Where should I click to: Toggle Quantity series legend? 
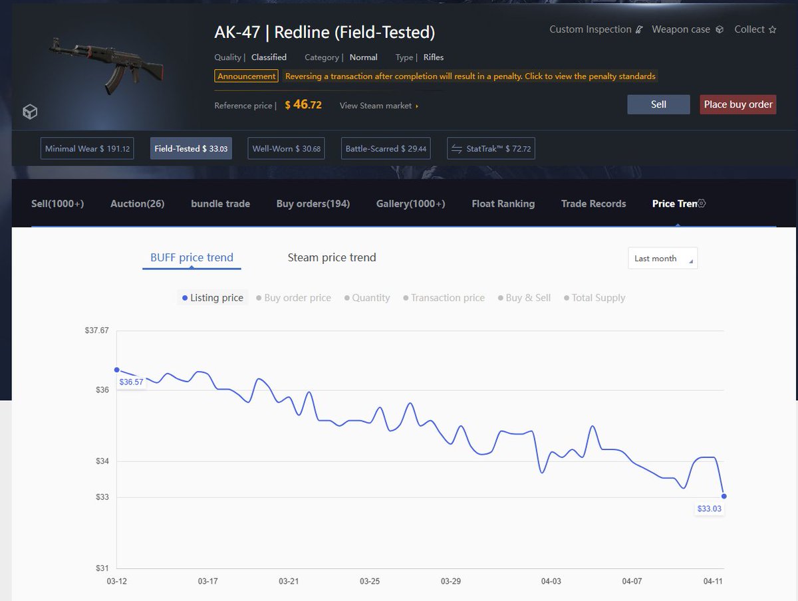tap(367, 298)
